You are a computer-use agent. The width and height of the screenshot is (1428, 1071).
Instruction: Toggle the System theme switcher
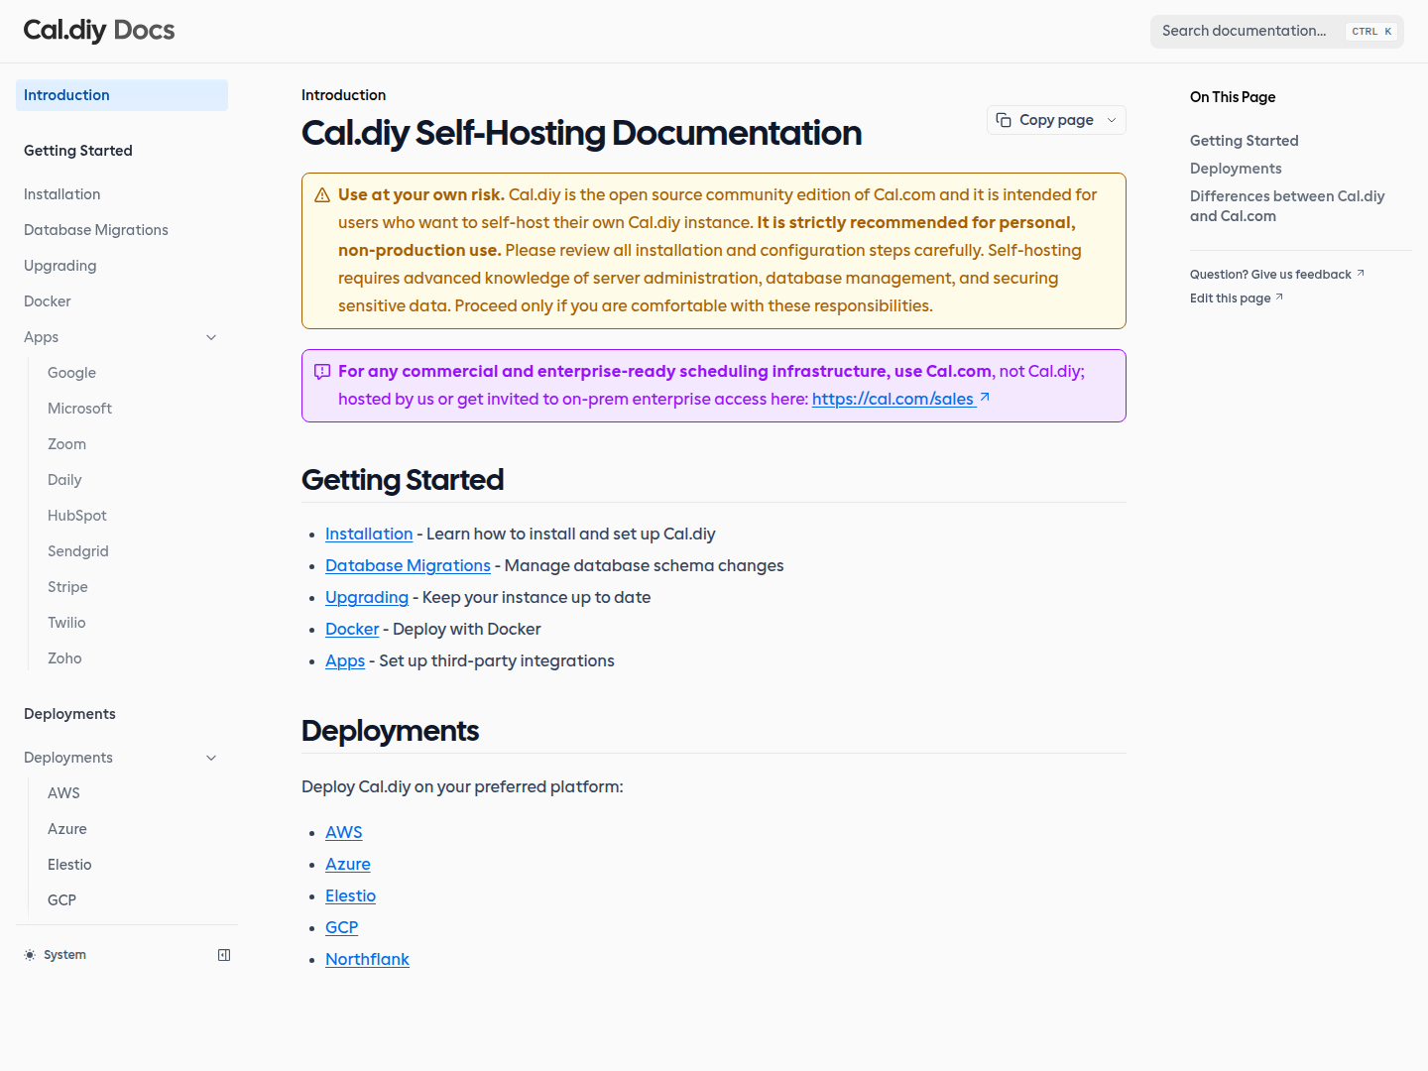(x=56, y=955)
